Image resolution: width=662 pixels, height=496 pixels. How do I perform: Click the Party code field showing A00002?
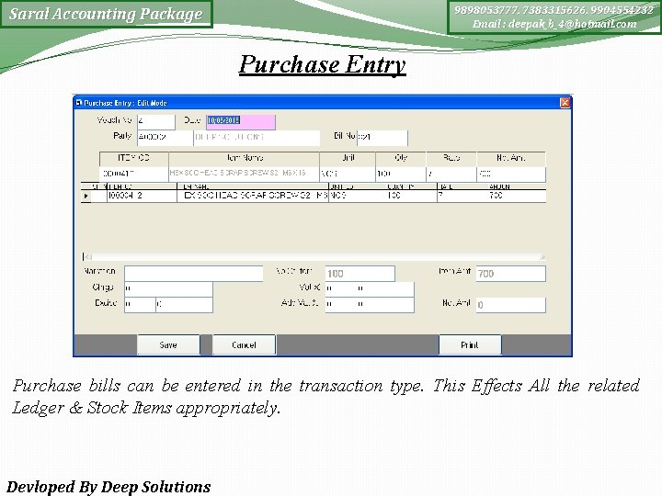(165, 138)
